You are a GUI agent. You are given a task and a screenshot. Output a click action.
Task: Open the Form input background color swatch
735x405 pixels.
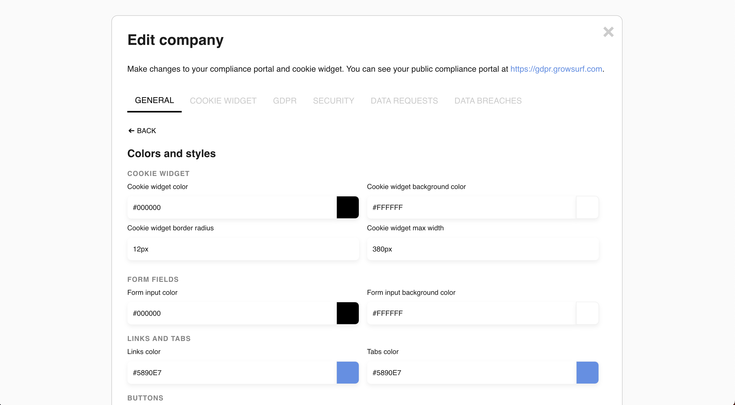pos(587,313)
